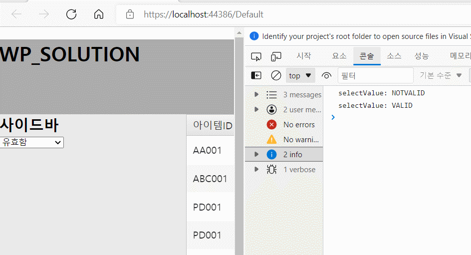Click the blue info icon in the notification bar
The height and width of the screenshot is (255, 471).
(x=254, y=36)
